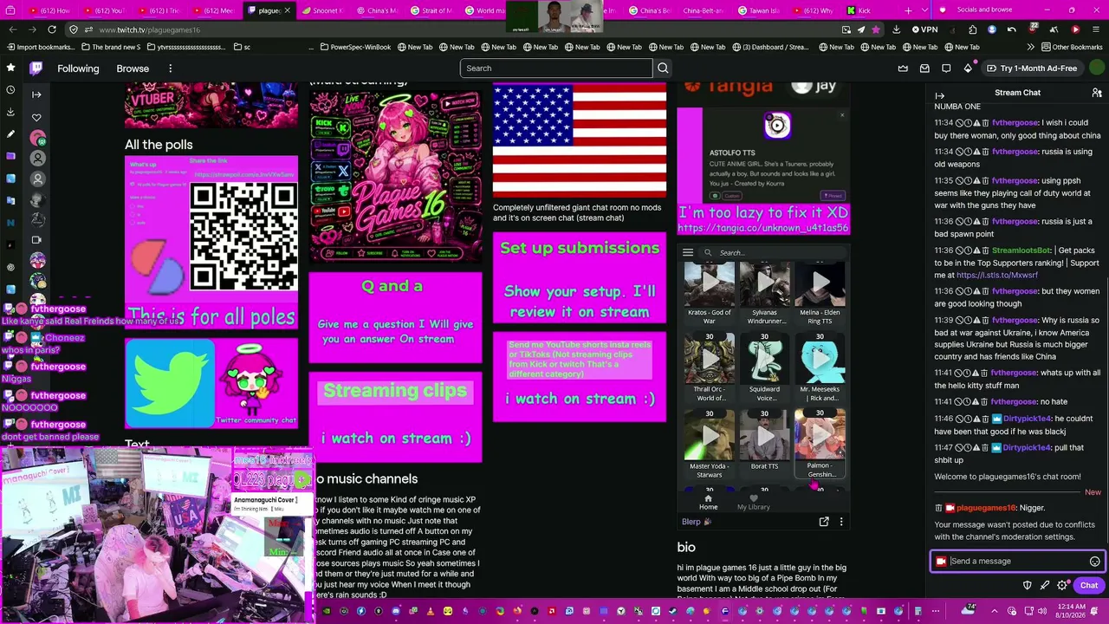Bookmark page with the star icon

(876, 29)
